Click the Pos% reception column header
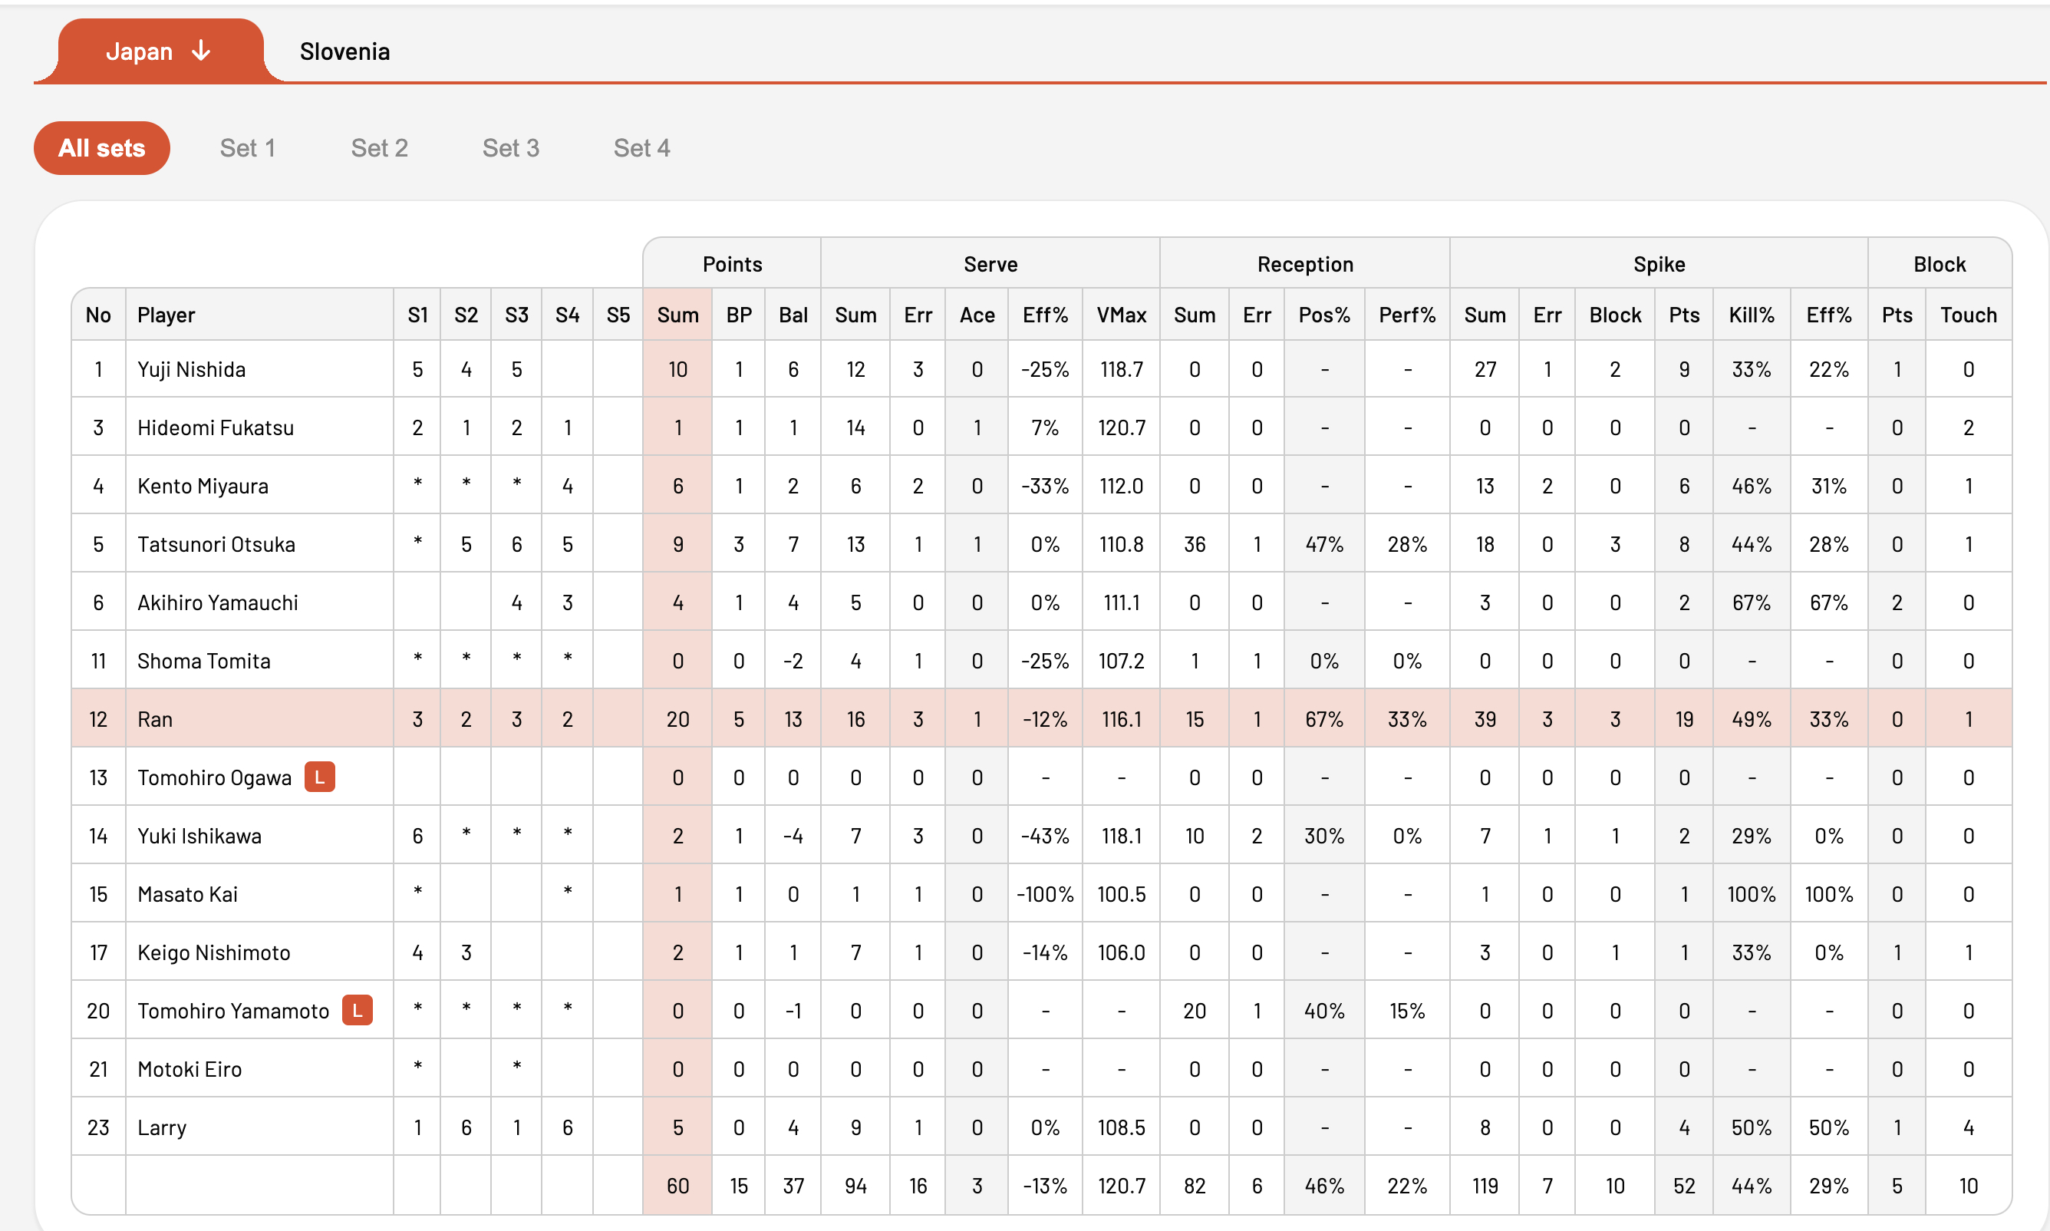Viewport: 2050px width, 1231px height. coord(1323,315)
